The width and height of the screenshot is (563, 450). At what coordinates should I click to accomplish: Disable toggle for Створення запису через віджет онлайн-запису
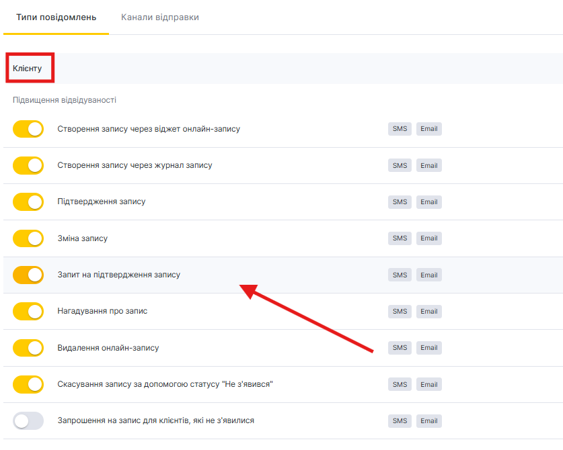(28, 129)
